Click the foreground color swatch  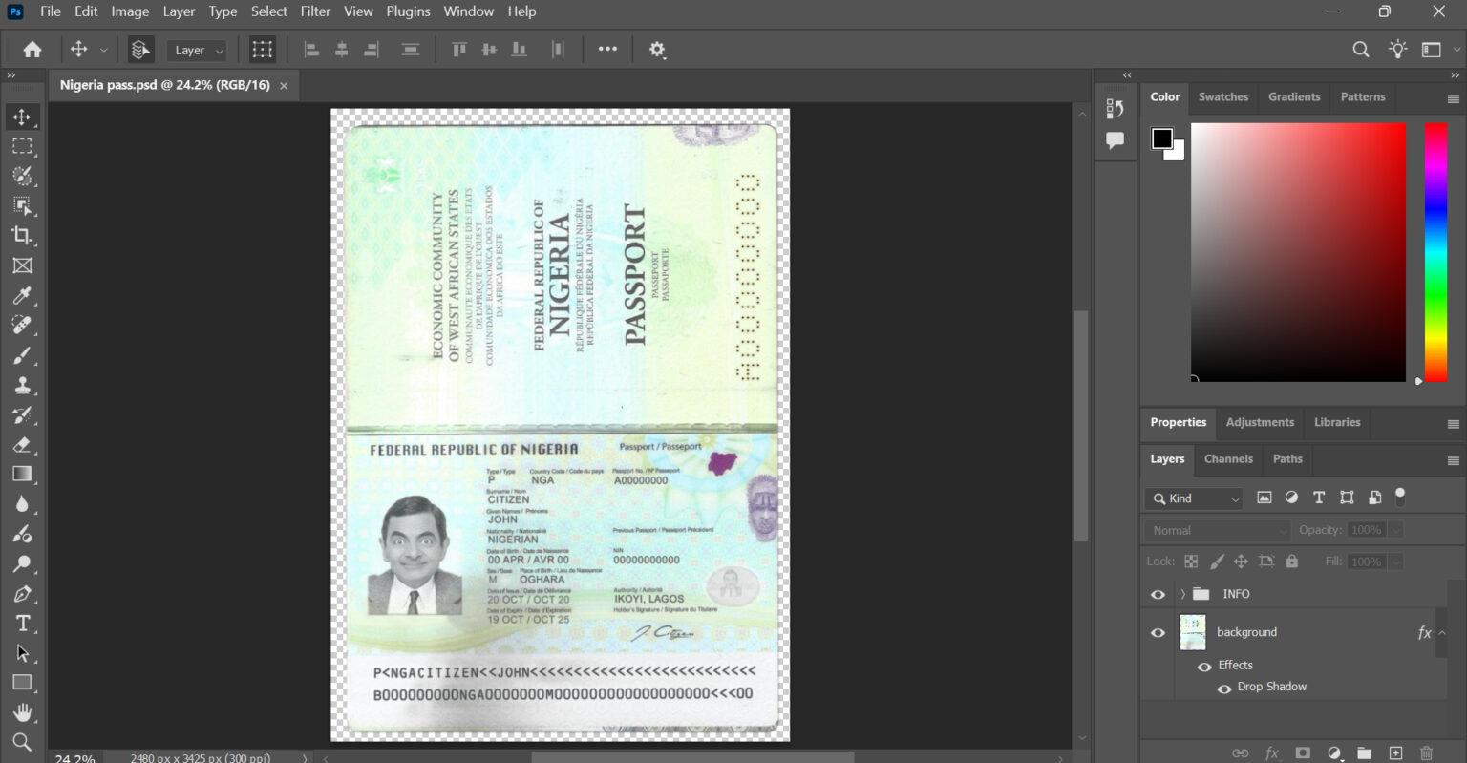[x=1161, y=138]
